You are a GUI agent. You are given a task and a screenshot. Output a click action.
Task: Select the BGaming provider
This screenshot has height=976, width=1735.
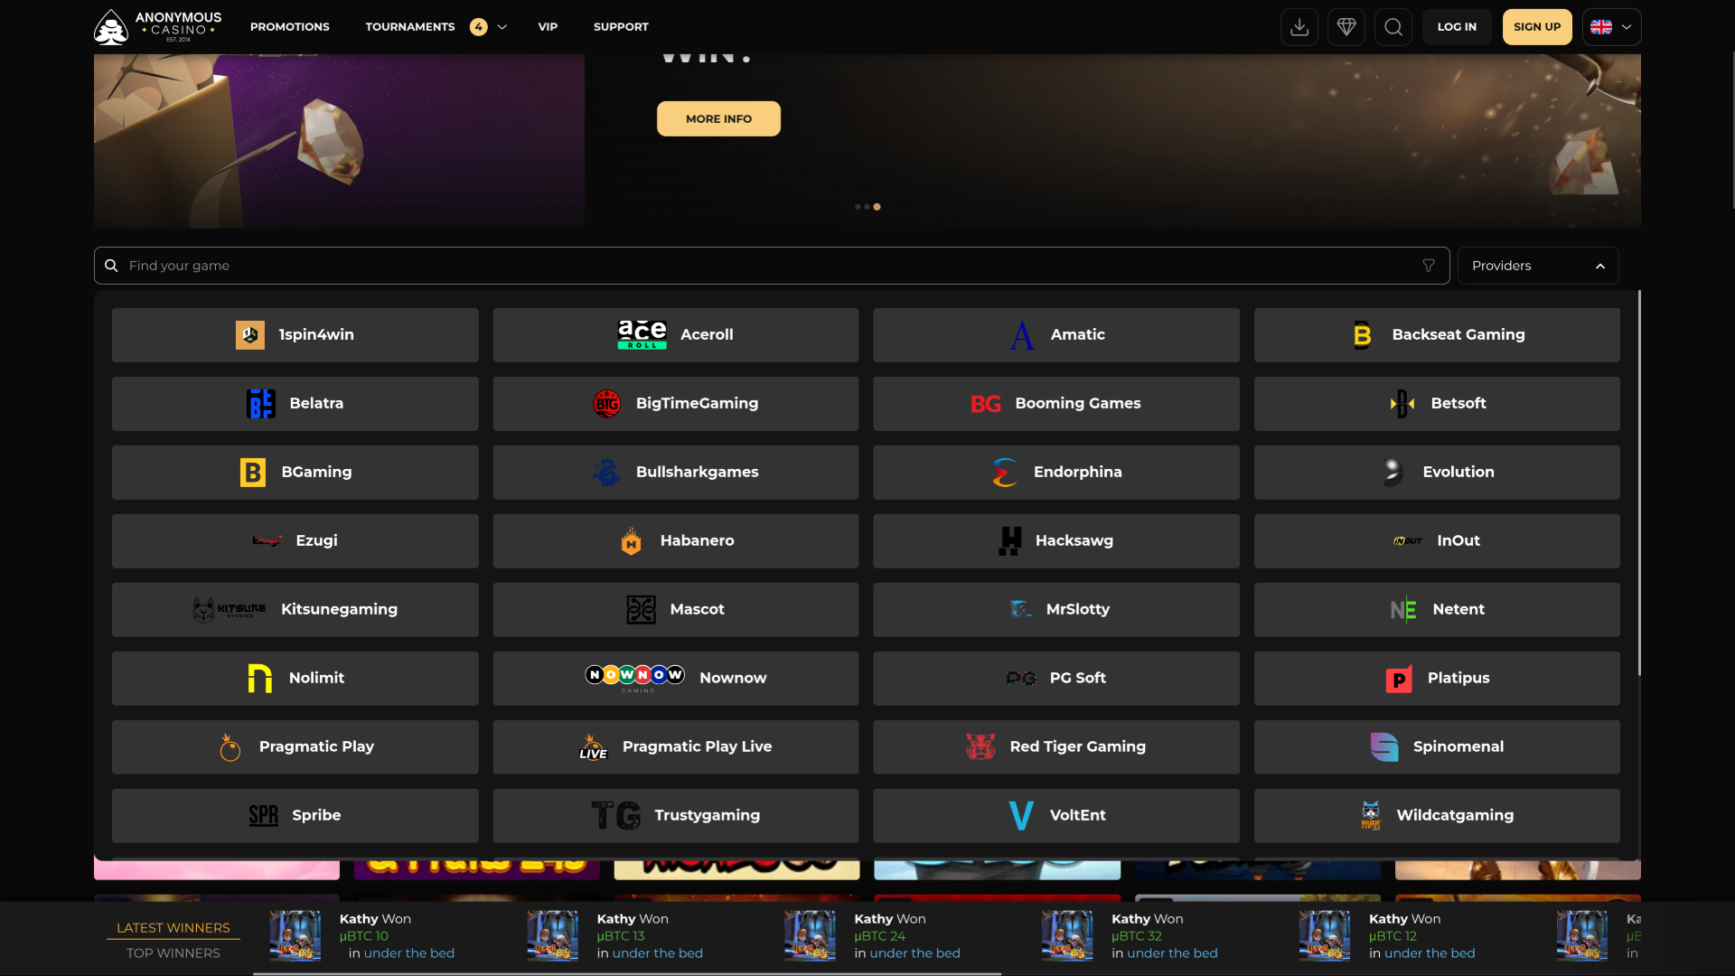(x=295, y=473)
